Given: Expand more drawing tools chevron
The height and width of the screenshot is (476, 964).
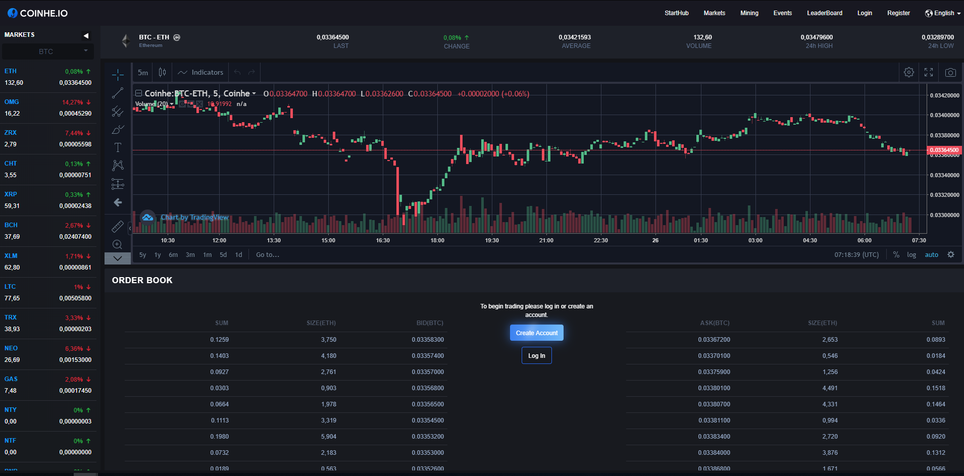Looking at the screenshot, I should point(118,258).
